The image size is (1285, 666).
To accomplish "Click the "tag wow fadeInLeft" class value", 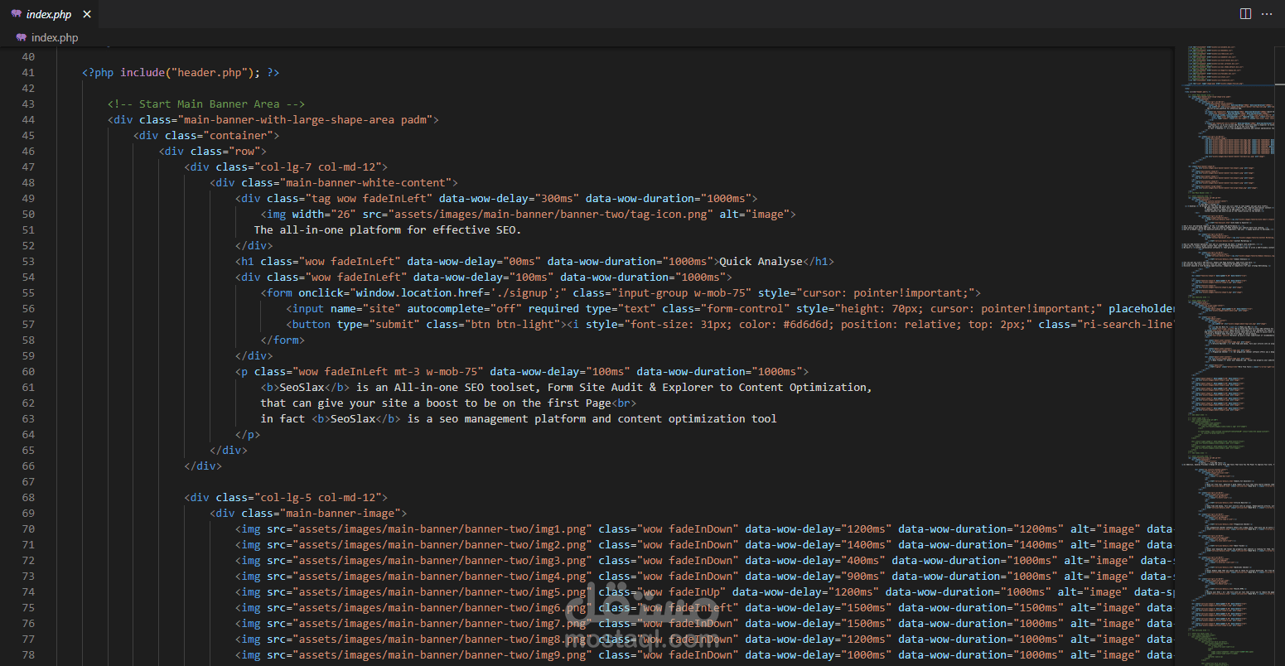I will tap(369, 198).
